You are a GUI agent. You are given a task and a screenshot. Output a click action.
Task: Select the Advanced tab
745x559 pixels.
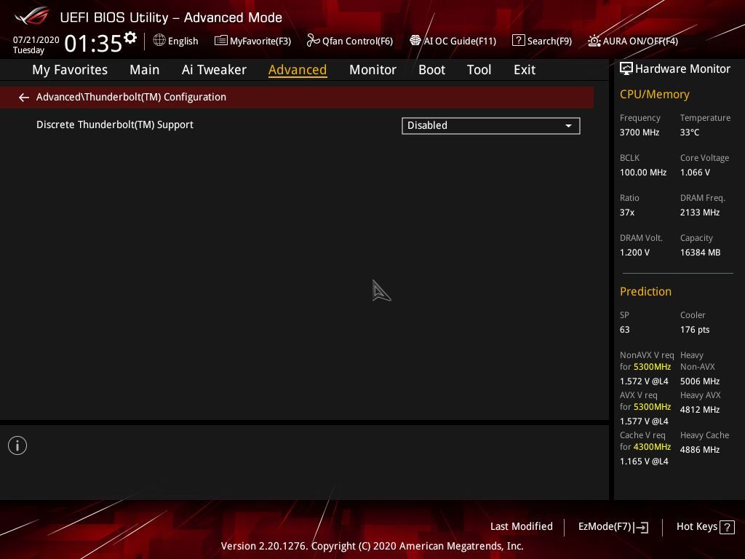click(298, 70)
